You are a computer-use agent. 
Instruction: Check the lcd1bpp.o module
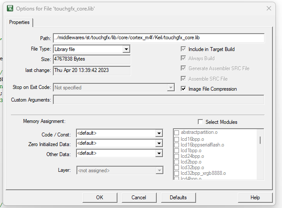(177, 151)
